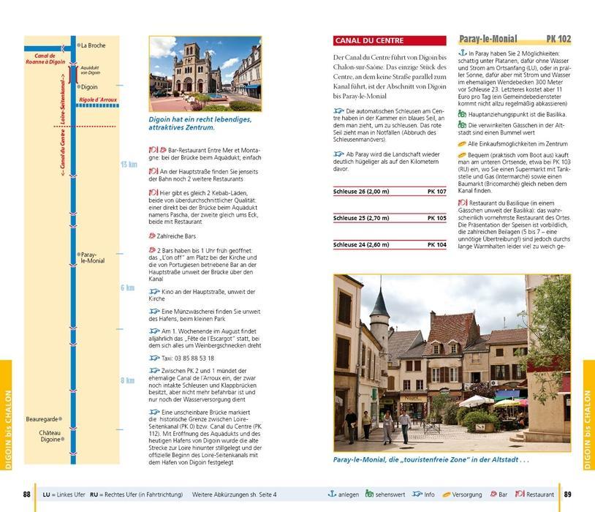595x512 pixels.
Task: Click the Beauregarde point on the canal map
Action: pyautogui.click(x=60, y=419)
